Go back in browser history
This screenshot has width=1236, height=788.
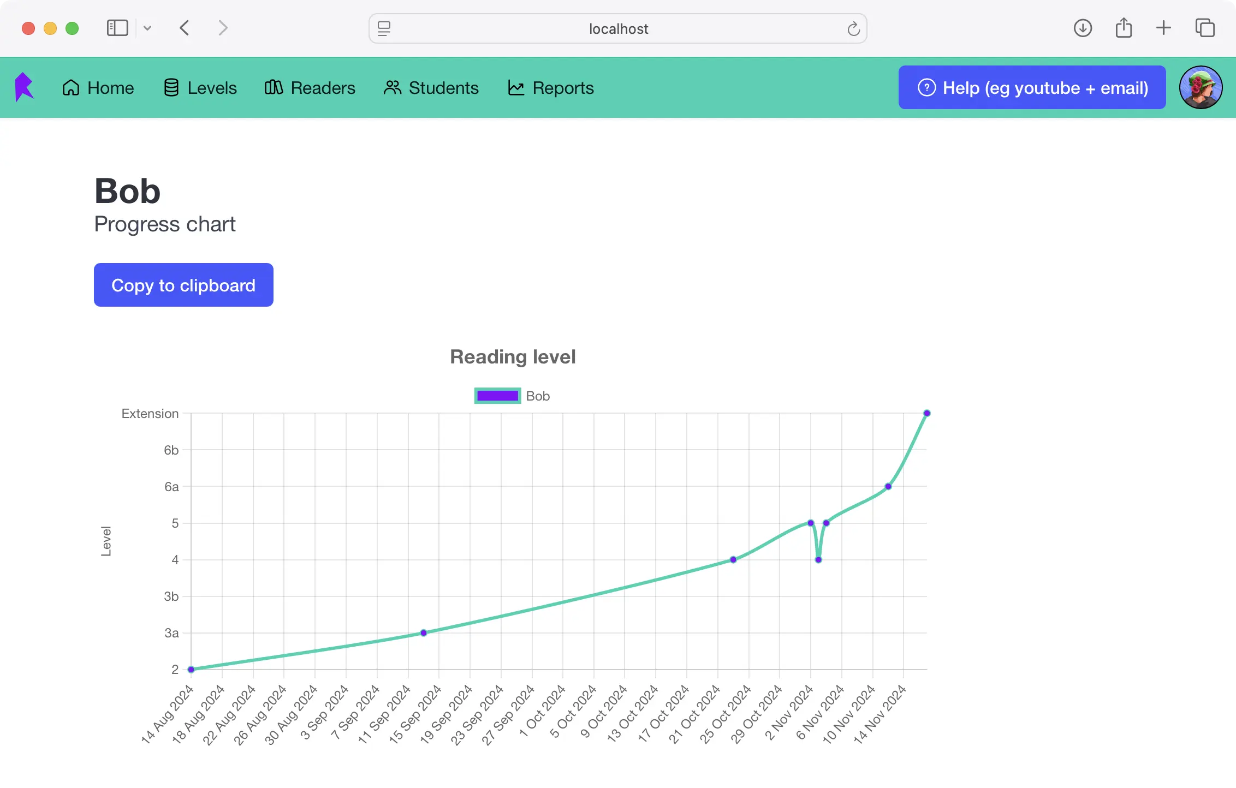coord(185,28)
